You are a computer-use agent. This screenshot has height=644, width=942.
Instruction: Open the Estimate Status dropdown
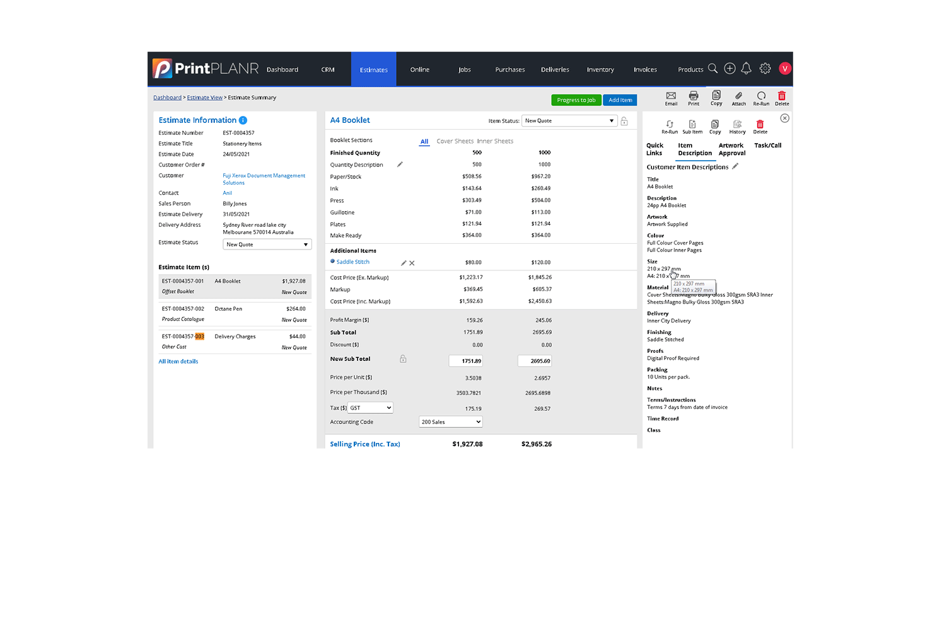click(x=267, y=244)
